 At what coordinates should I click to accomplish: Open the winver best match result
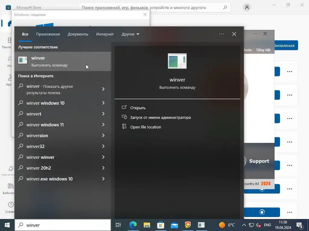(x=63, y=61)
